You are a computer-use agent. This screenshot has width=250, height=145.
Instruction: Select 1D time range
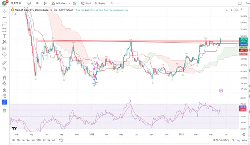coord(13,140)
